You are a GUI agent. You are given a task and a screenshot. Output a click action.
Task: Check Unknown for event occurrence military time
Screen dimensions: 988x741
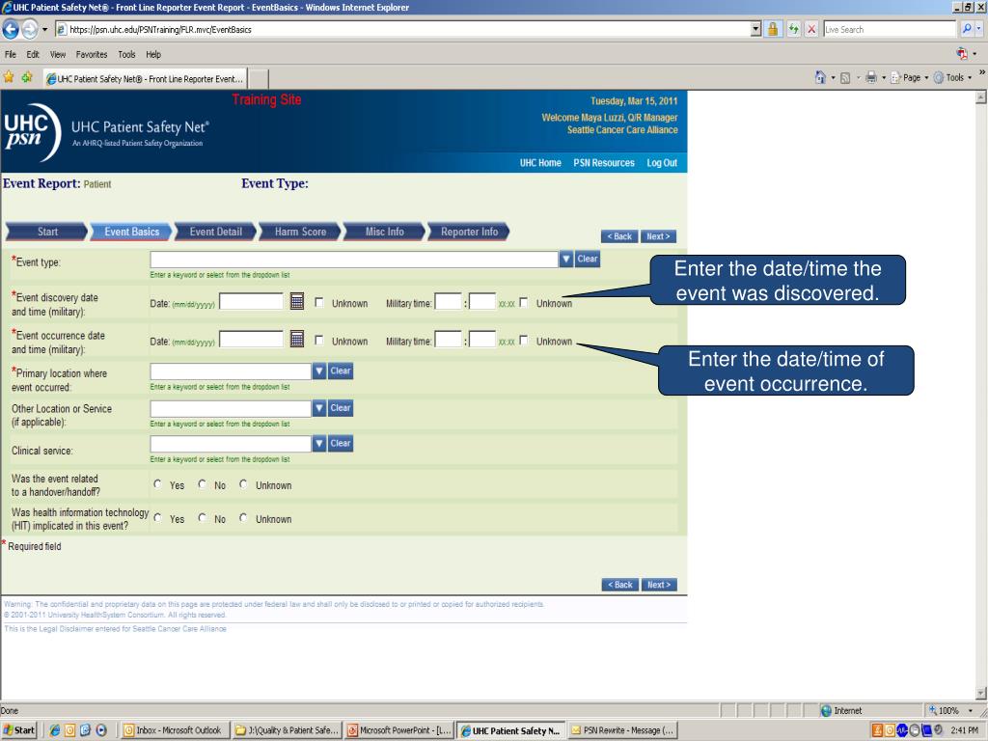[524, 341]
